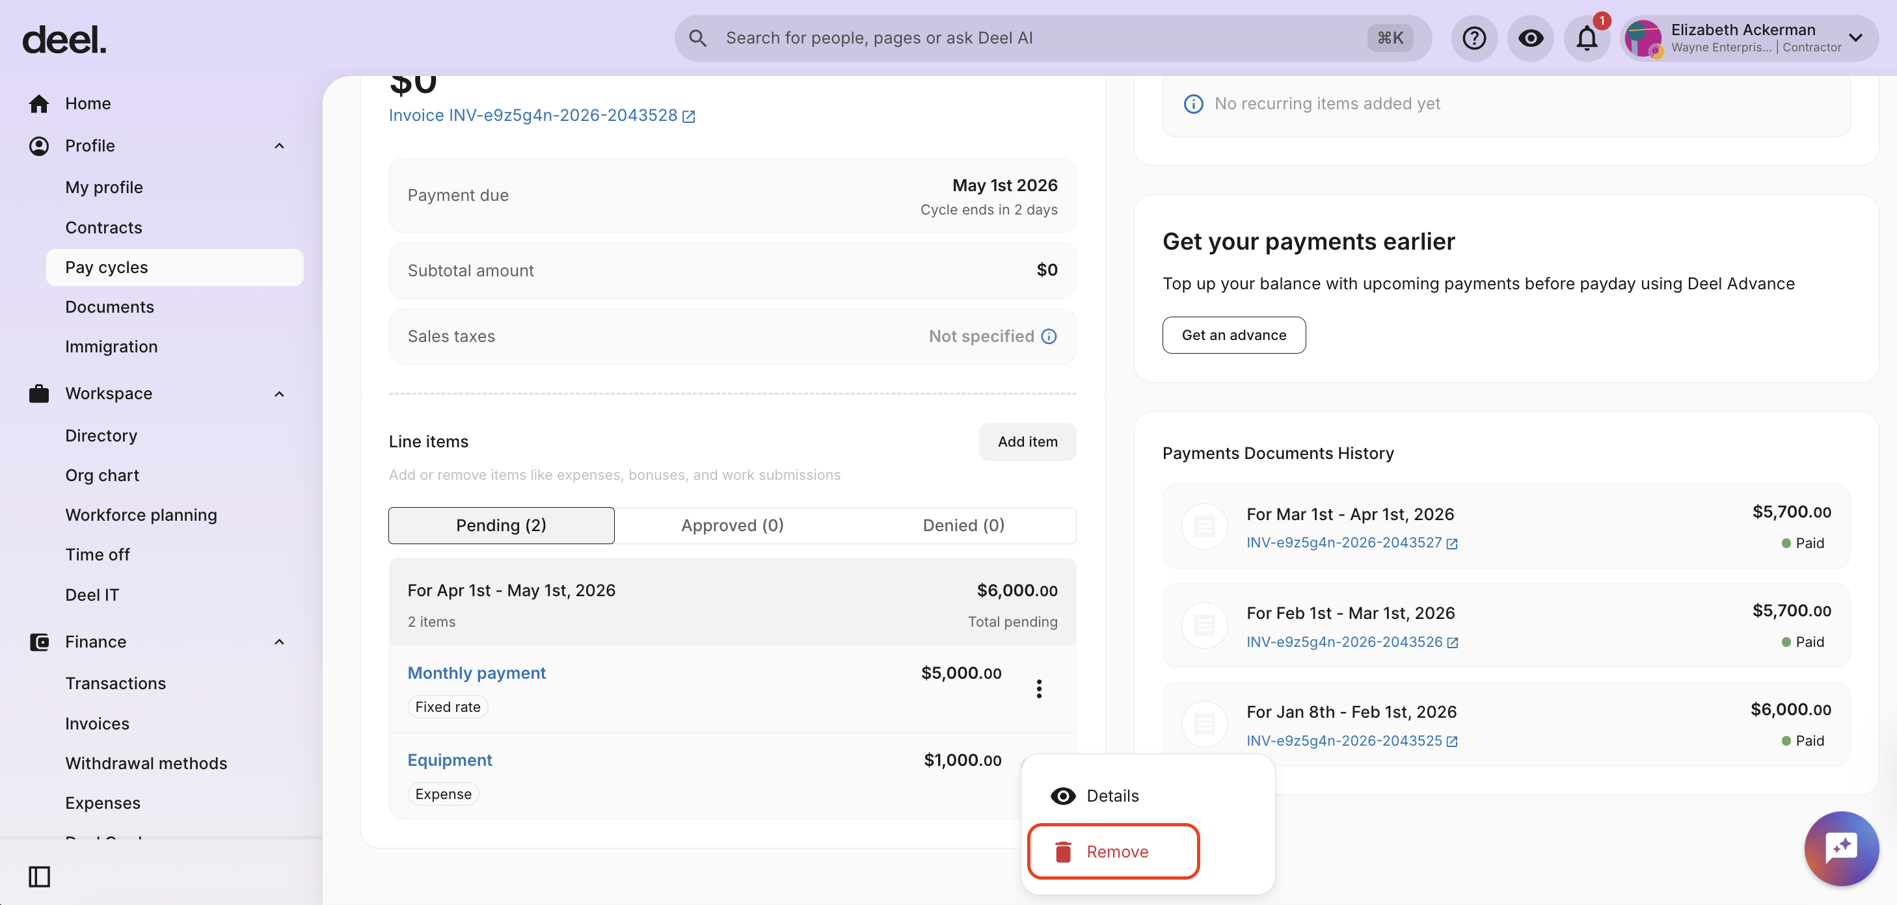Click the search magnifier icon

click(x=697, y=38)
